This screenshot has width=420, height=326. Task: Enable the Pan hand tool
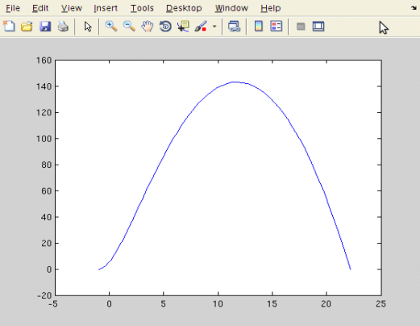point(148,27)
